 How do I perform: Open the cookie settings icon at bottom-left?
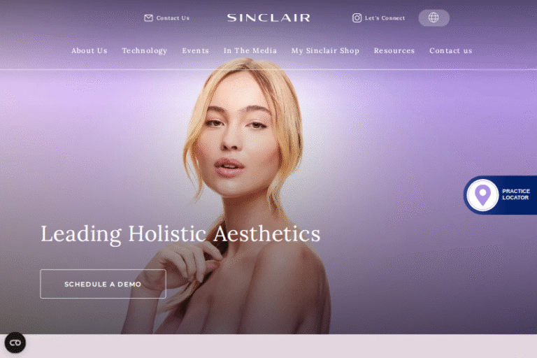pos(15,342)
